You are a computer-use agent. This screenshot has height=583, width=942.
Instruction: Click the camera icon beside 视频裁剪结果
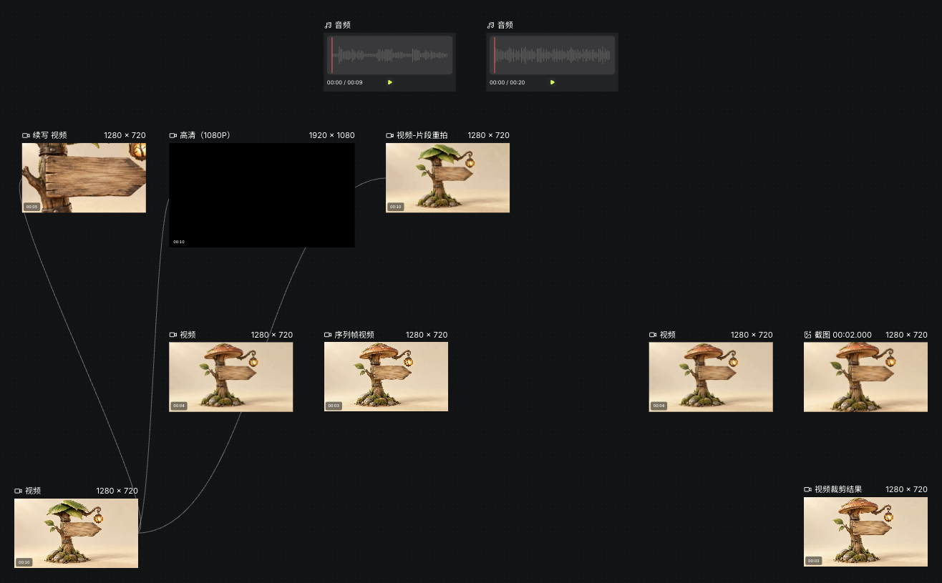coord(808,489)
